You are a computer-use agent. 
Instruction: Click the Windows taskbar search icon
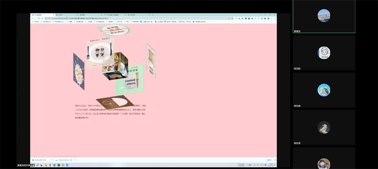pos(37,165)
